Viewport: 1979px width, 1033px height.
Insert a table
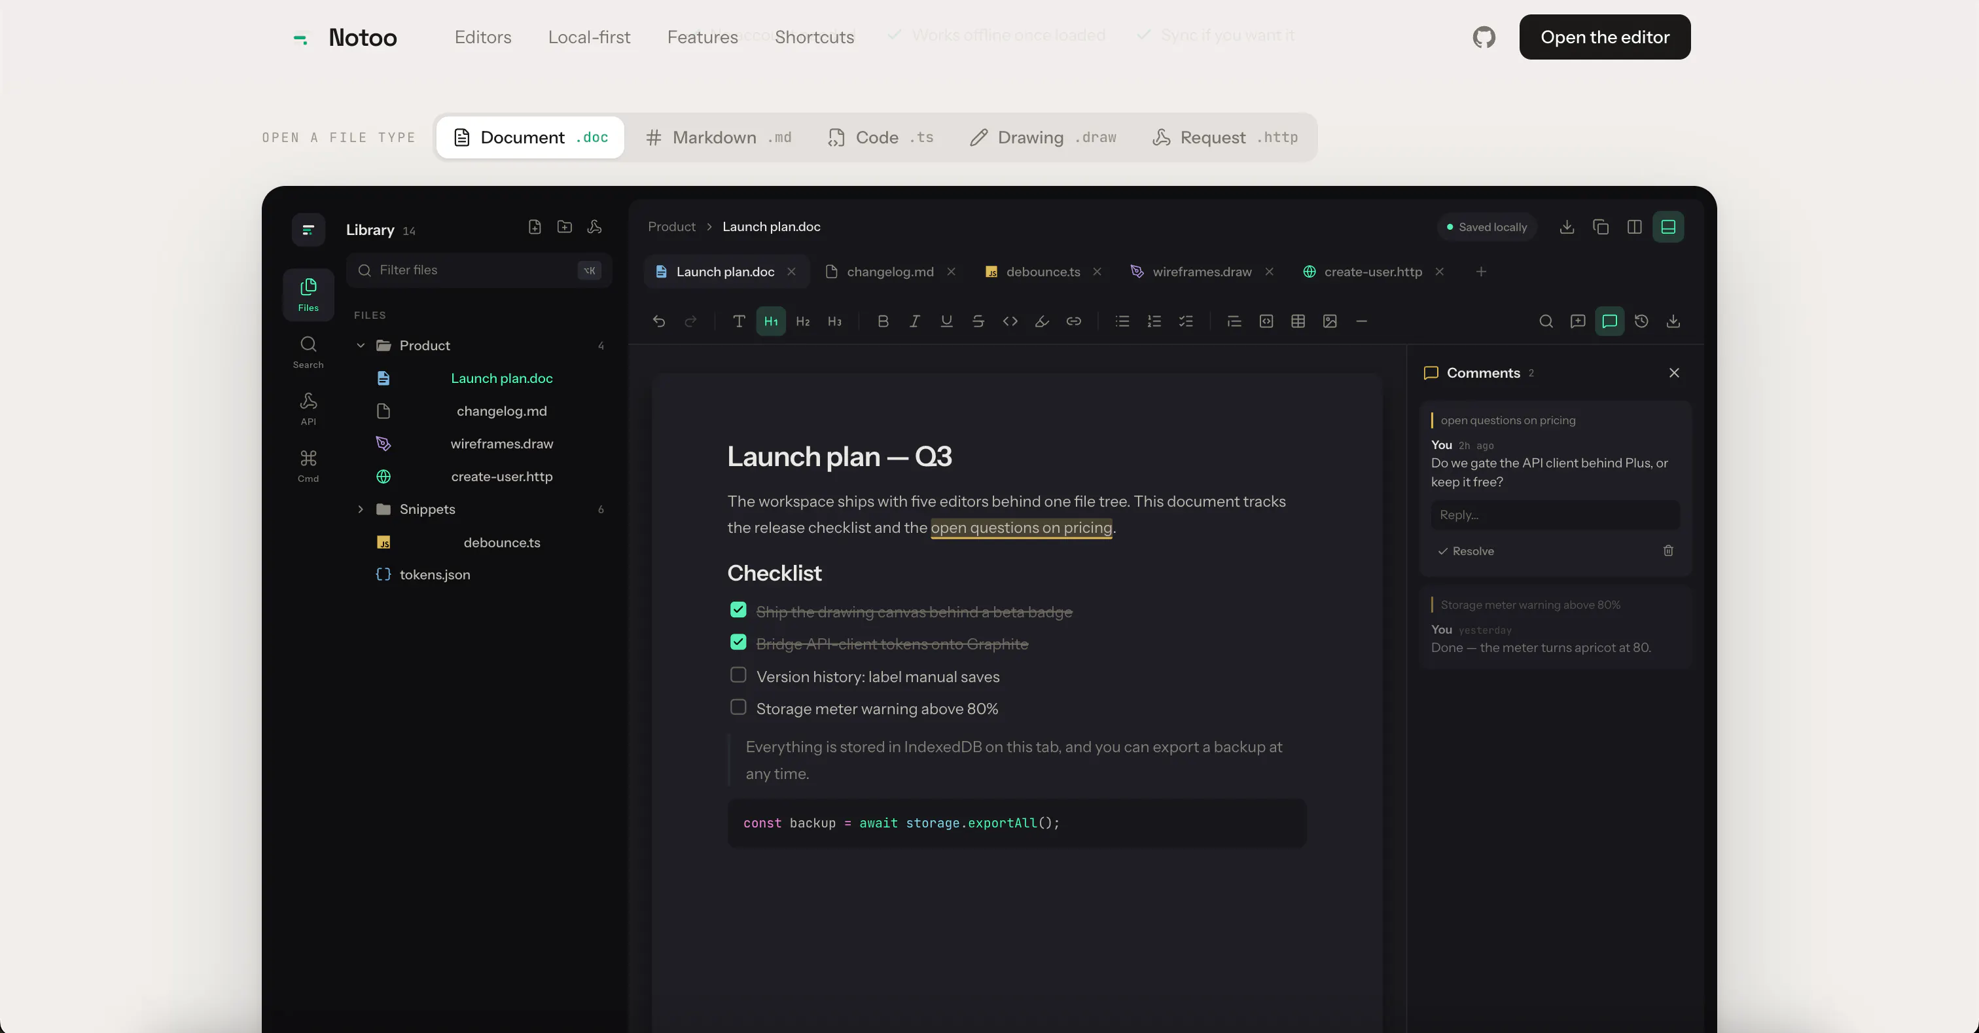1298,321
